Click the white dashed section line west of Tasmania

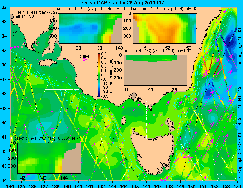click(116, 137)
